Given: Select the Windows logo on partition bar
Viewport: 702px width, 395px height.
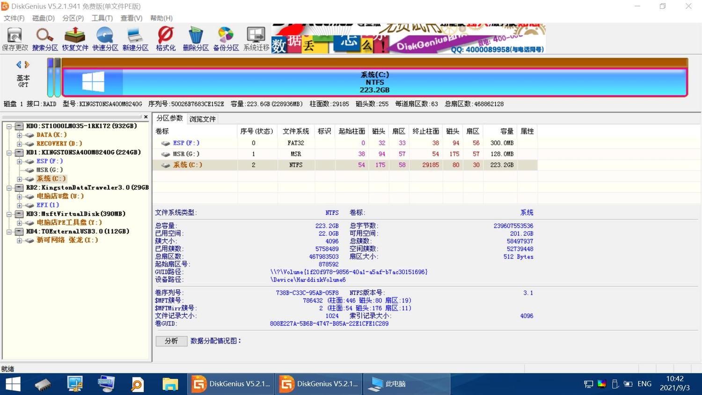Looking at the screenshot, I should [x=93, y=82].
